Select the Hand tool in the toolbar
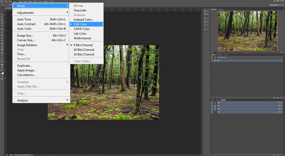 click(2, 65)
